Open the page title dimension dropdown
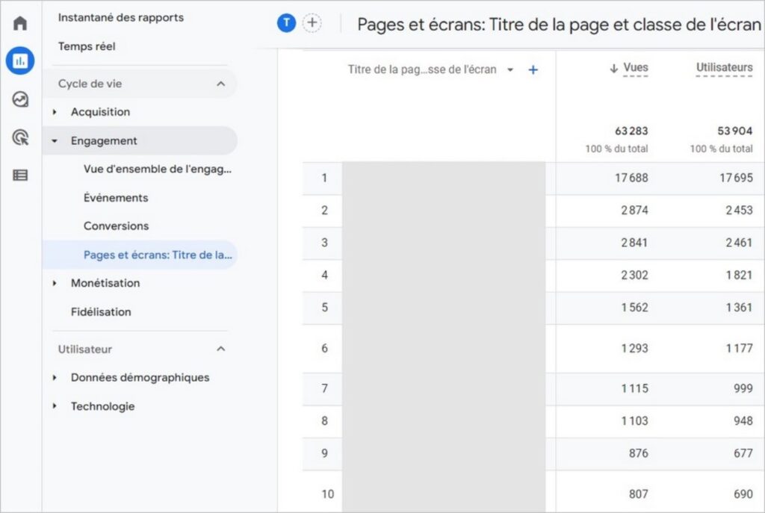This screenshot has width=765, height=513. [x=510, y=69]
